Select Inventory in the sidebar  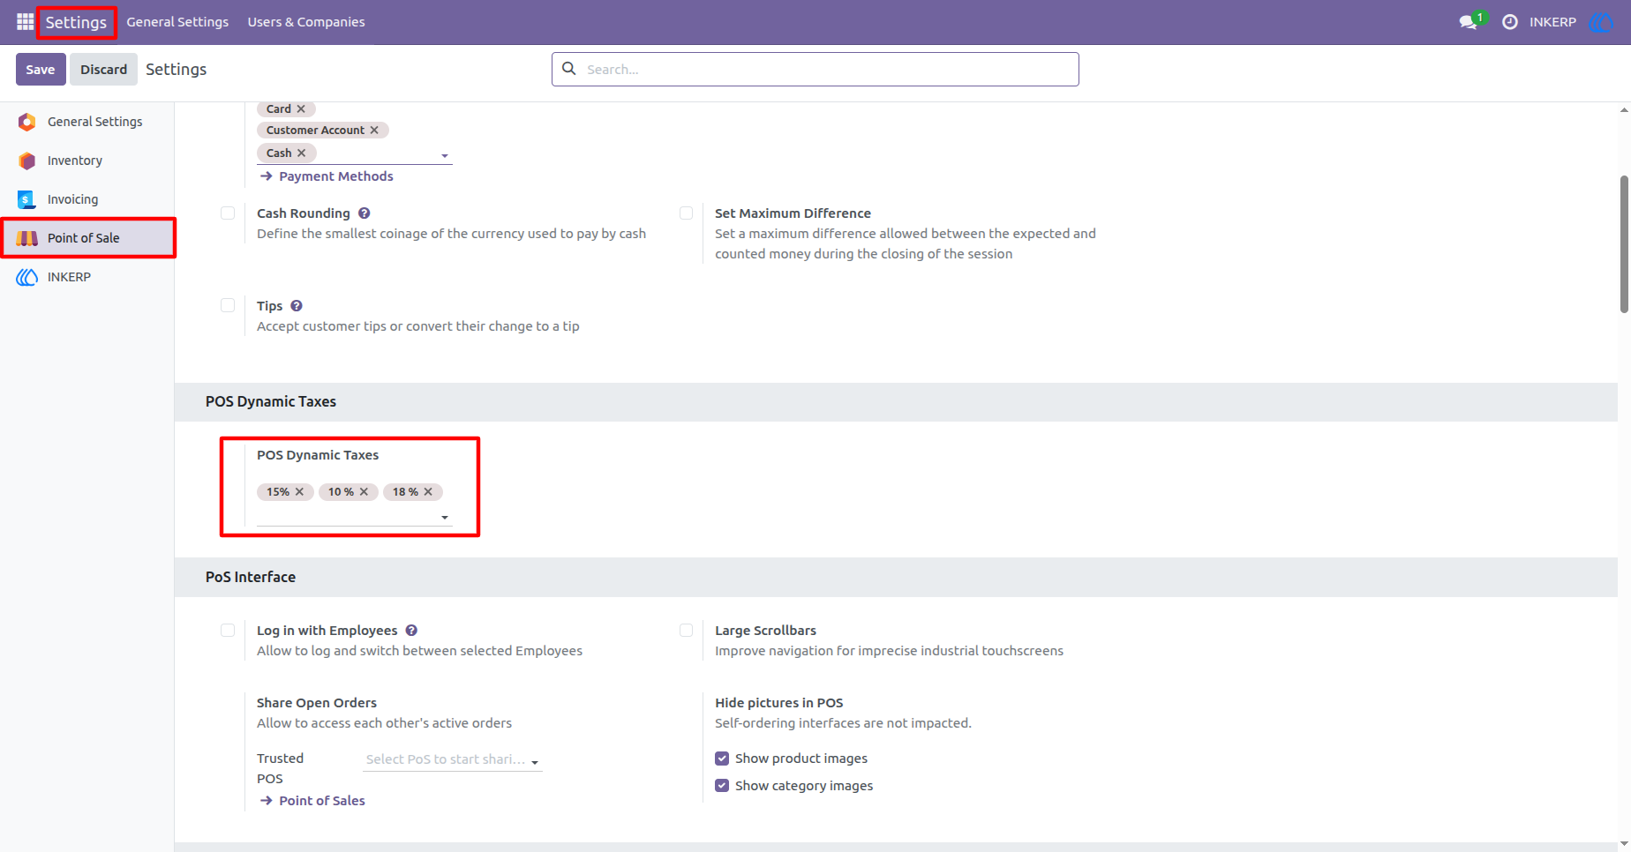87,161
